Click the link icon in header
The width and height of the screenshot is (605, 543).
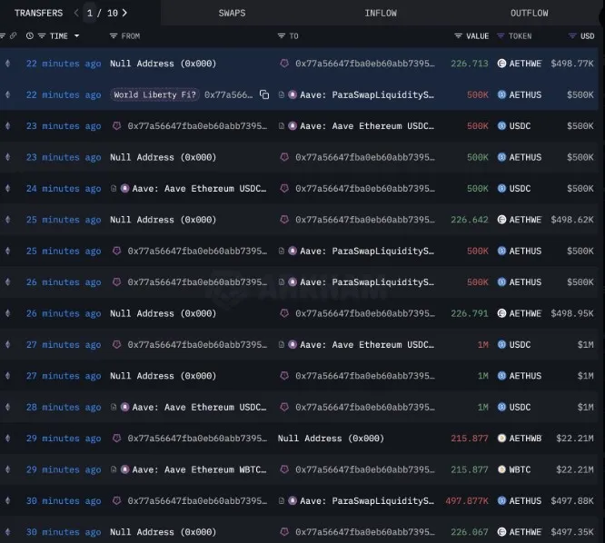point(13,35)
